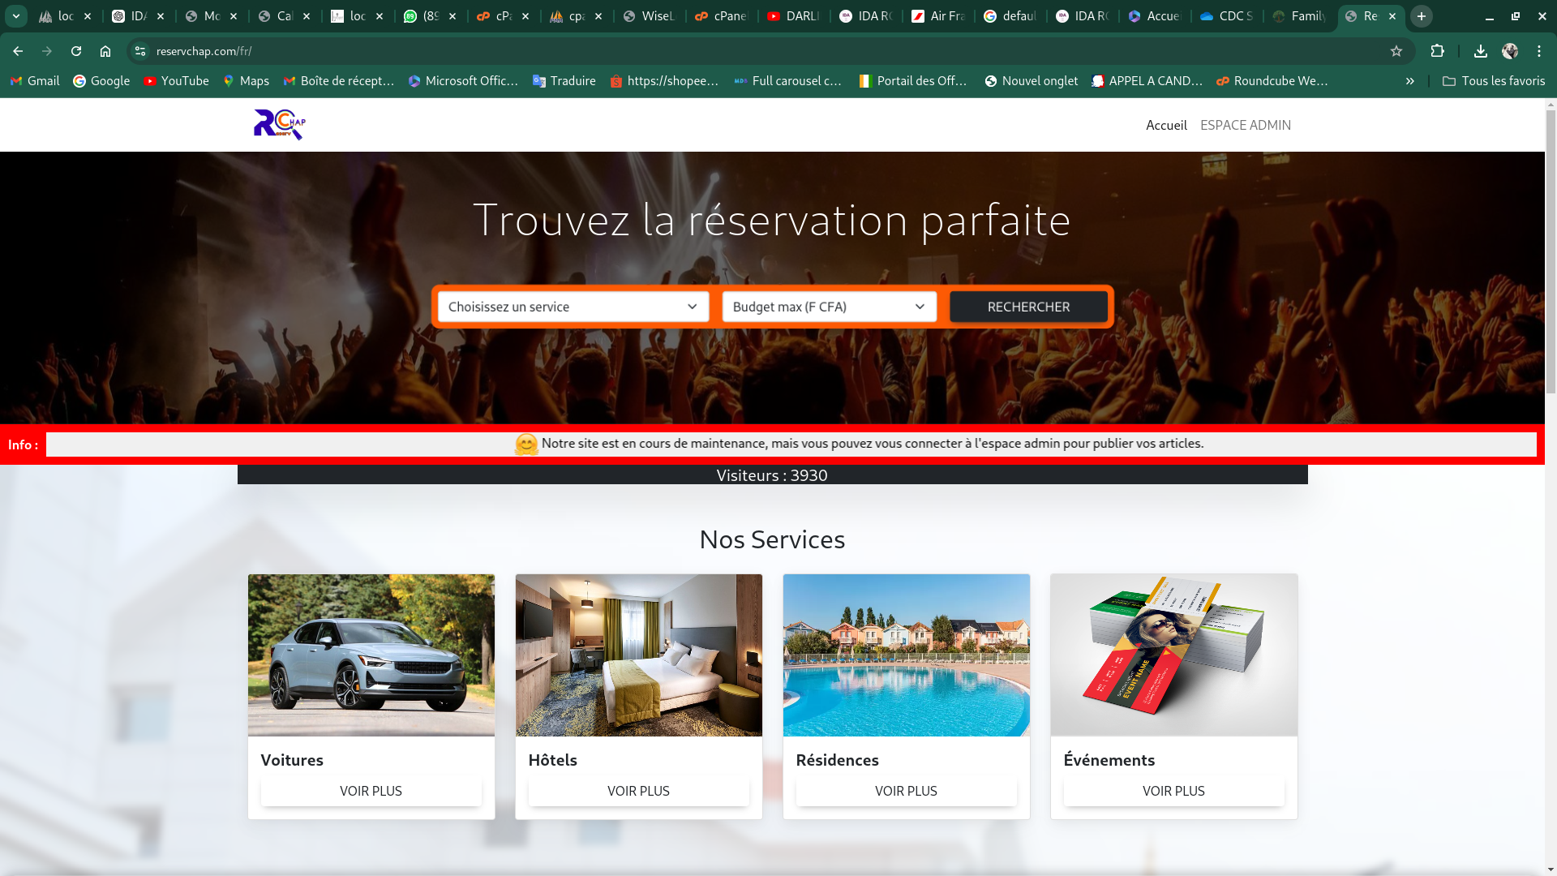Image resolution: width=1557 pixels, height=876 pixels.
Task: Open the Downloads panel in Chrome
Action: [x=1481, y=50]
